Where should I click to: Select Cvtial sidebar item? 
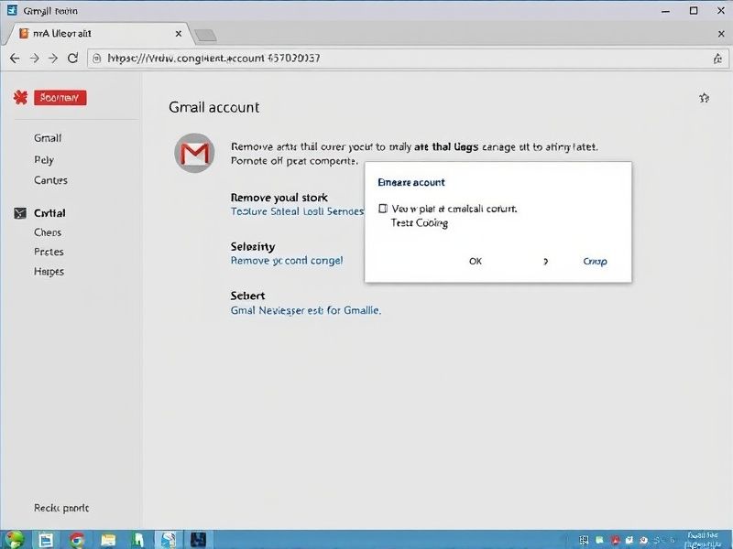(x=49, y=213)
